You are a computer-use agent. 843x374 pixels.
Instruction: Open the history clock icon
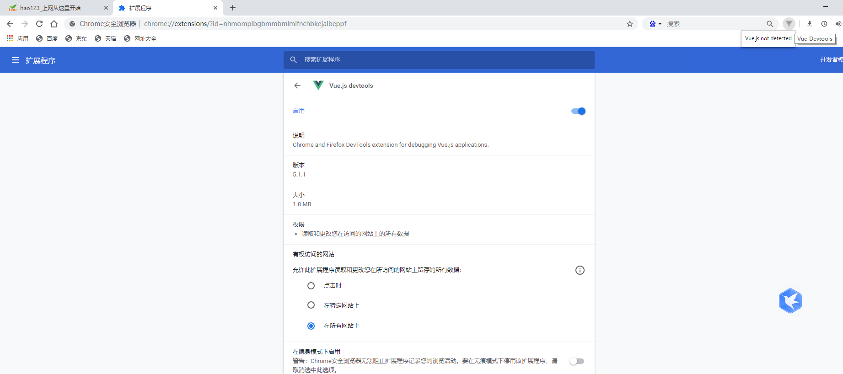tap(824, 24)
